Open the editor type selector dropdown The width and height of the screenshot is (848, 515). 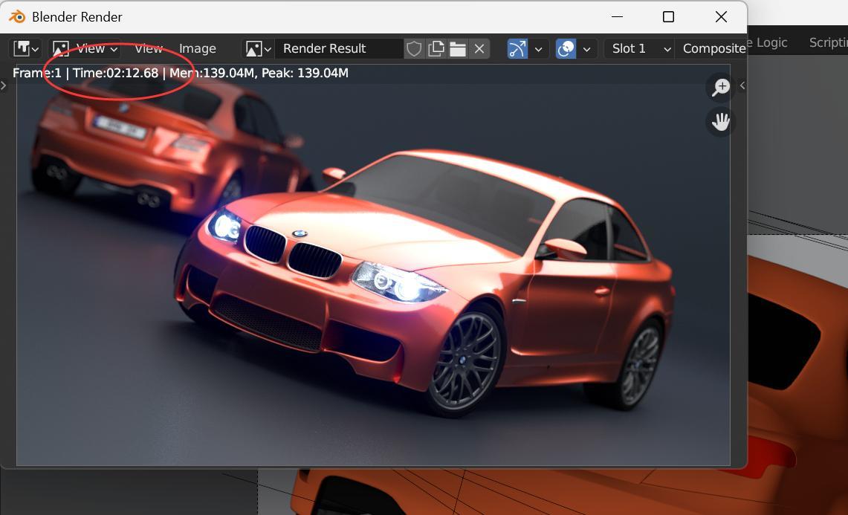click(25, 49)
